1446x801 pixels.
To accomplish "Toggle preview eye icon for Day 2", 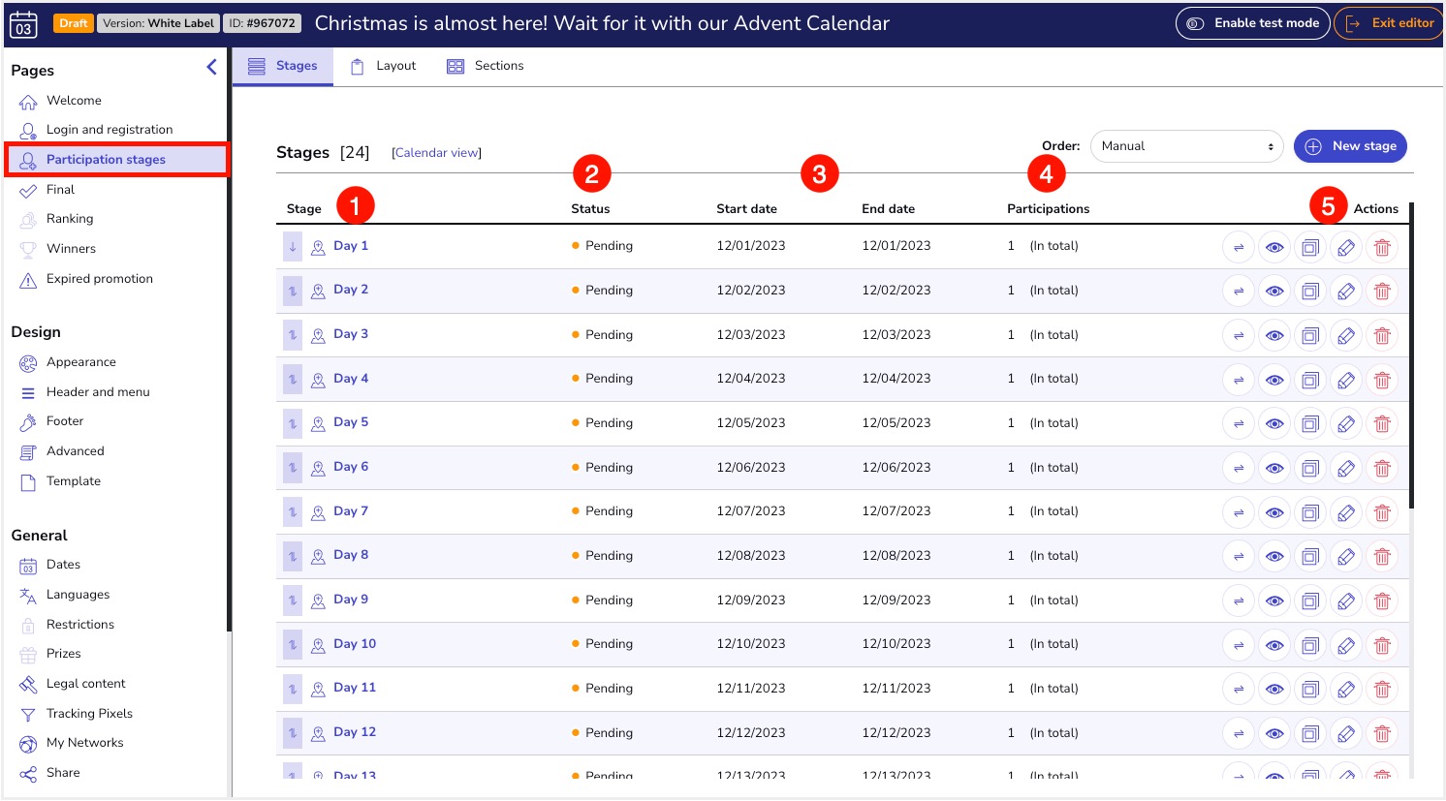I will click(1274, 291).
